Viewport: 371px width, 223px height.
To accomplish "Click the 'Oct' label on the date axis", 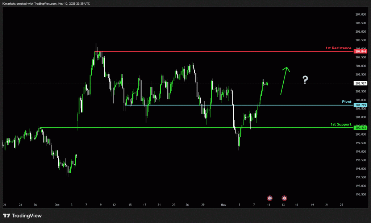I will point(57,205).
